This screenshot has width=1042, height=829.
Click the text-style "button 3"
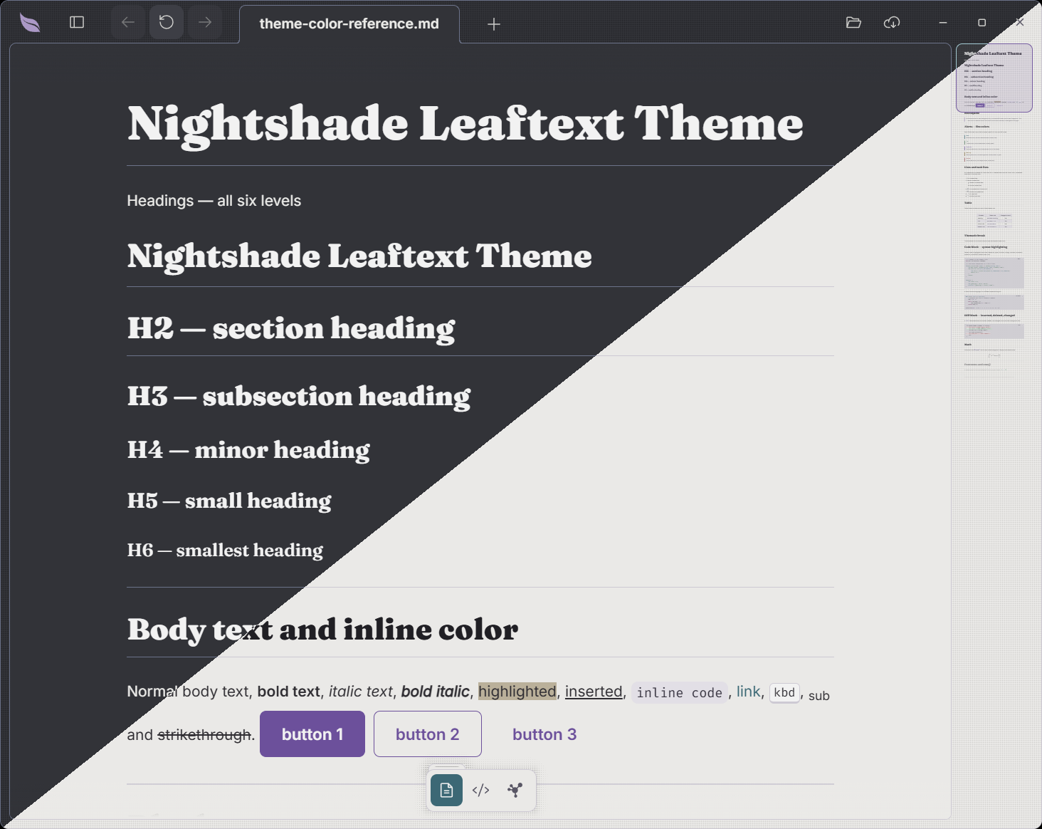(544, 734)
